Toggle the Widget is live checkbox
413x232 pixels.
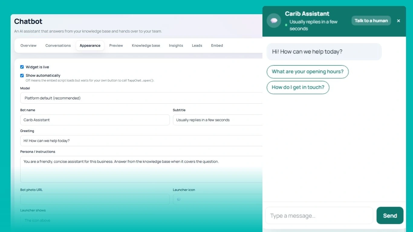tap(22, 67)
